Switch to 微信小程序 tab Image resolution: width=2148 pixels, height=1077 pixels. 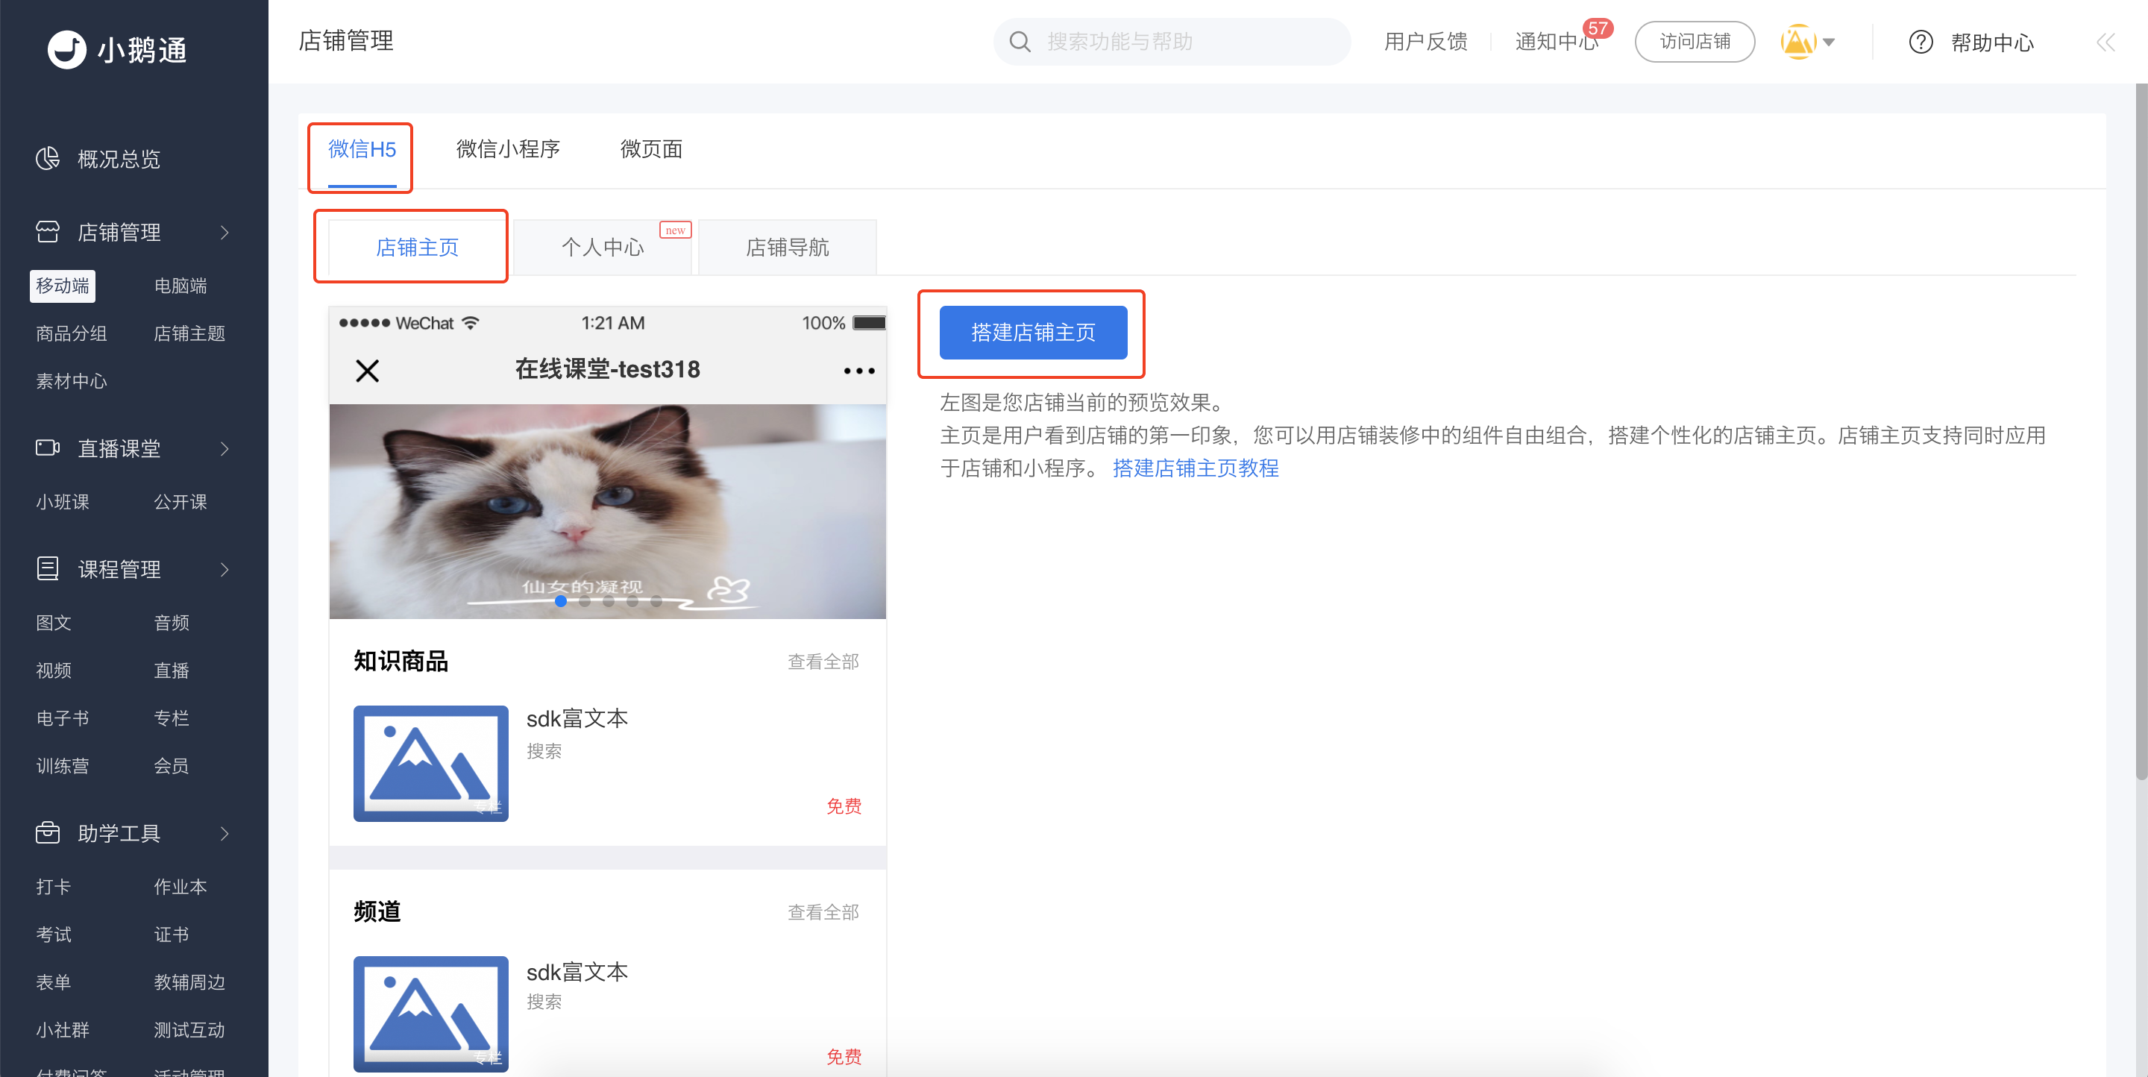(508, 148)
